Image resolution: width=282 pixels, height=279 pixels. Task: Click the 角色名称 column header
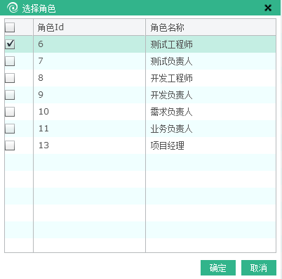tap(210, 27)
